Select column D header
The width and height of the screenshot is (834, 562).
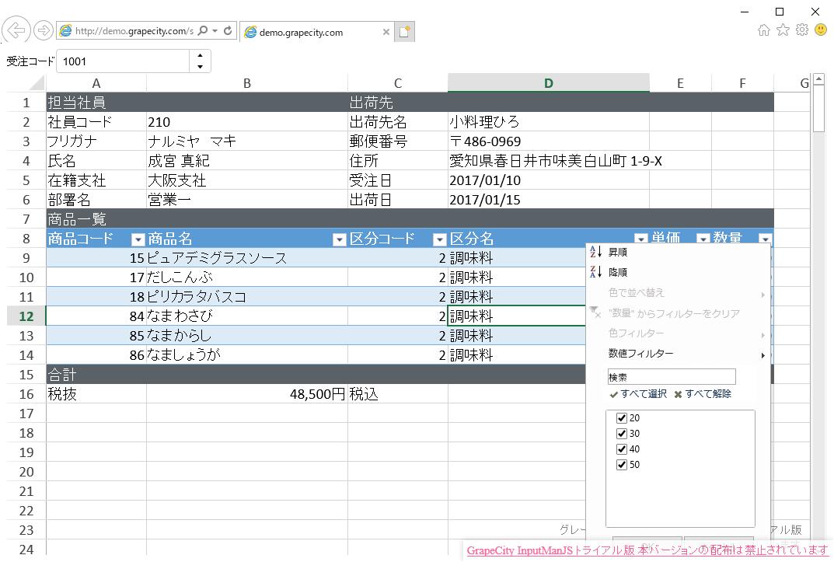tap(549, 83)
